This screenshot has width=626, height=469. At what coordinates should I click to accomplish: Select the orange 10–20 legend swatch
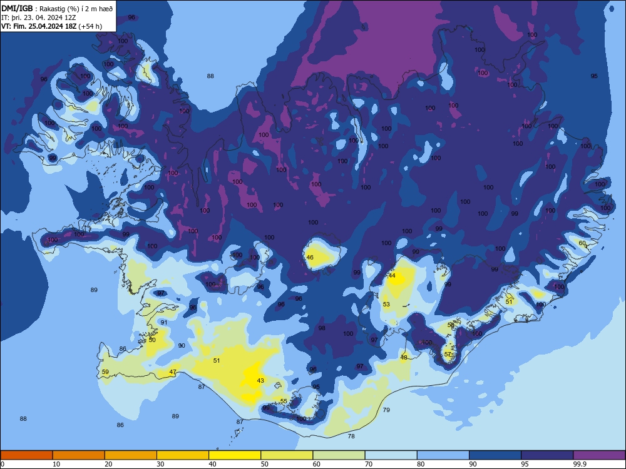(x=79, y=455)
